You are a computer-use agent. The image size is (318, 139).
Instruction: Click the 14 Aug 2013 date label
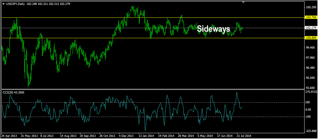68,136
